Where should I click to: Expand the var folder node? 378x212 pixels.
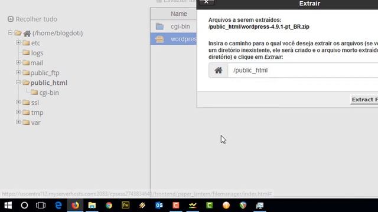[x=18, y=122]
